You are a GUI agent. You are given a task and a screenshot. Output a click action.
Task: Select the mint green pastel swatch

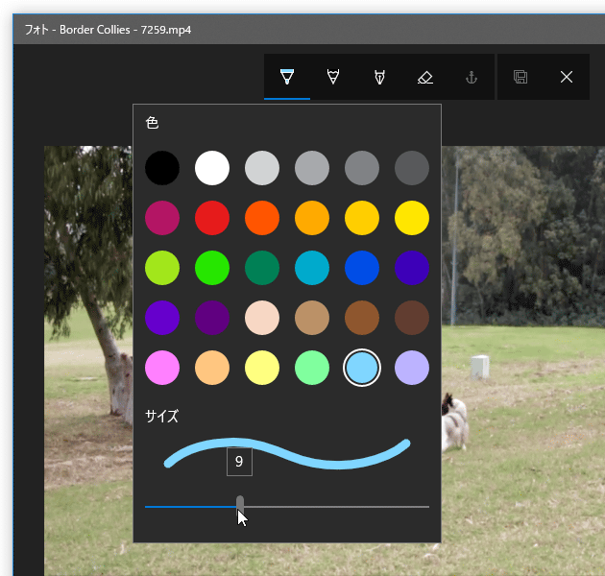coord(312,368)
